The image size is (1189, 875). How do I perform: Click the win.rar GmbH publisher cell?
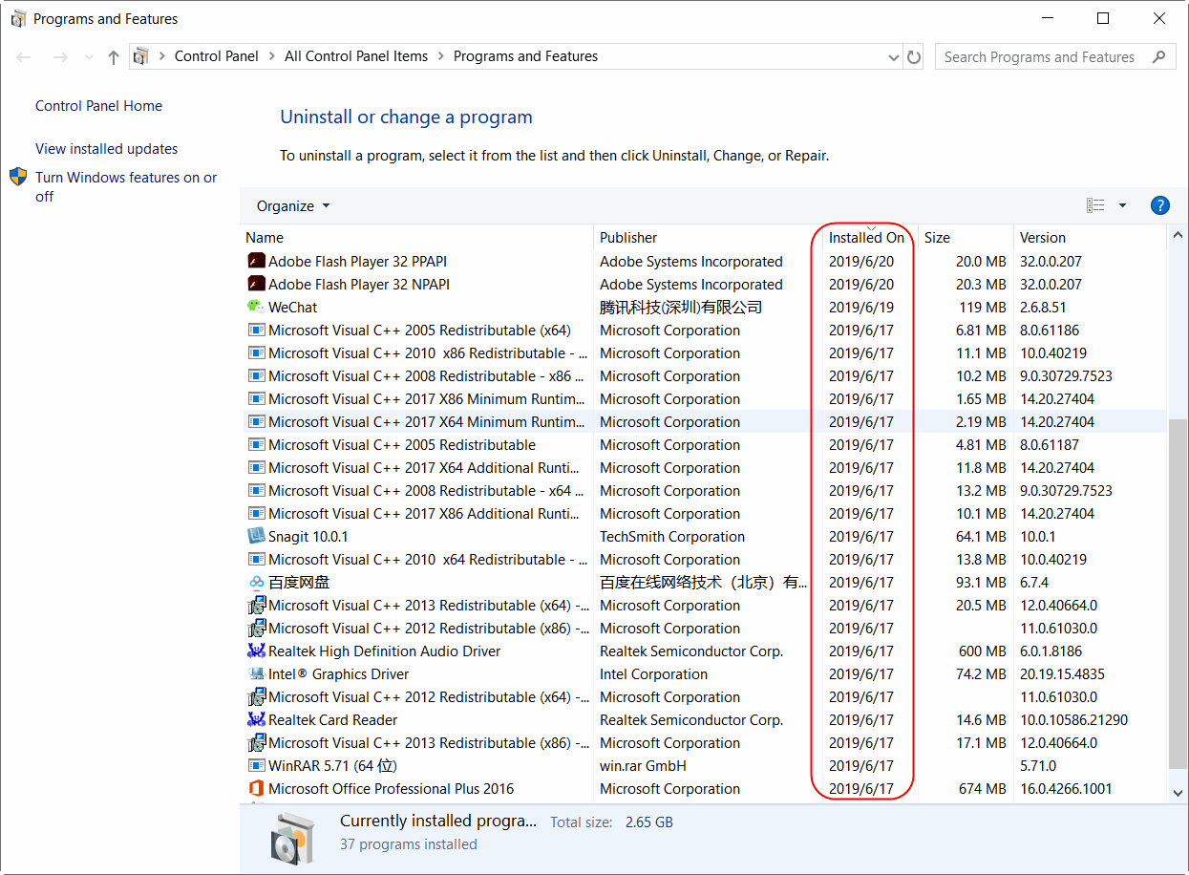pos(643,766)
